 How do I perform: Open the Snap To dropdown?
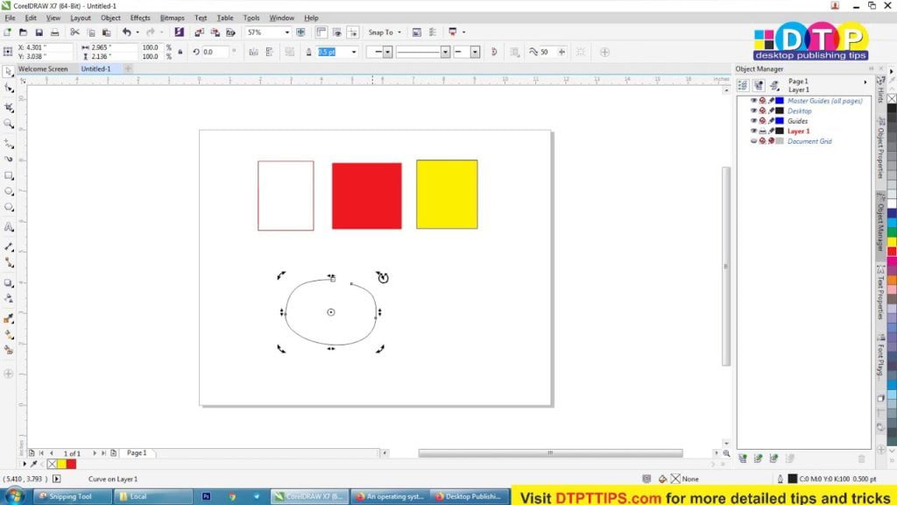[399, 32]
